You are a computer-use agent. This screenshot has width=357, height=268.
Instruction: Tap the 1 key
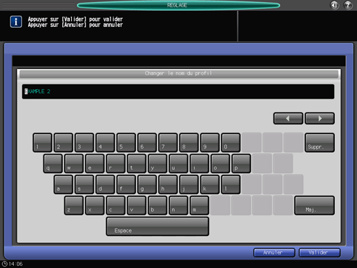click(42, 142)
